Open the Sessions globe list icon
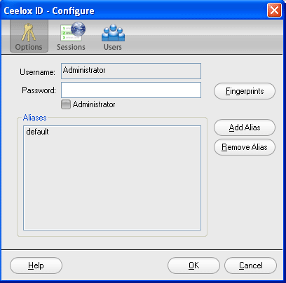Image resolution: width=286 pixels, height=283 pixels. (x=73, y=32)
